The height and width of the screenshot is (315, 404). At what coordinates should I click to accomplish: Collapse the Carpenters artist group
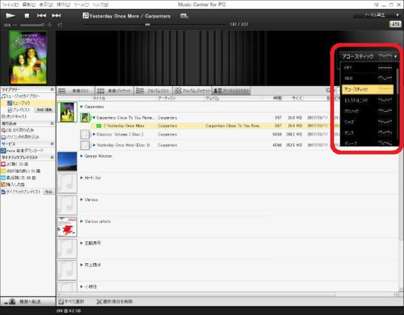tap(81, 107)
